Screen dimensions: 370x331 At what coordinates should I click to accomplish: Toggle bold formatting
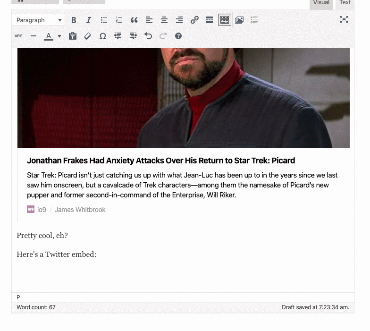(74, 20)
